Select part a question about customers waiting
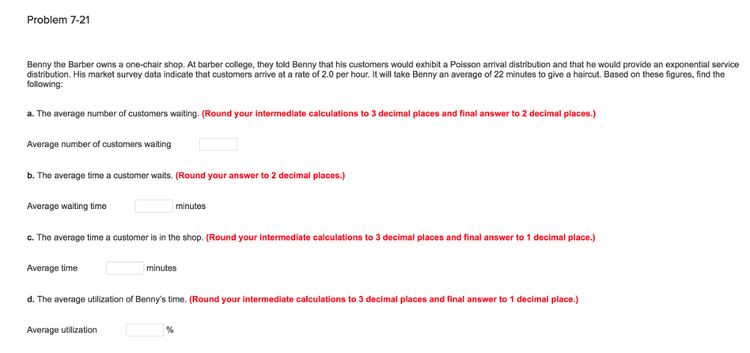 [113, 113]
